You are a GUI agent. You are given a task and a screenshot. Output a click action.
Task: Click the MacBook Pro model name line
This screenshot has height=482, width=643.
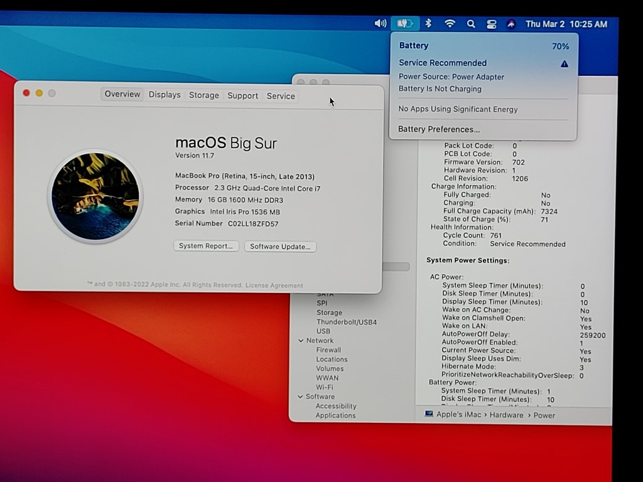click(x=245, y=176)
